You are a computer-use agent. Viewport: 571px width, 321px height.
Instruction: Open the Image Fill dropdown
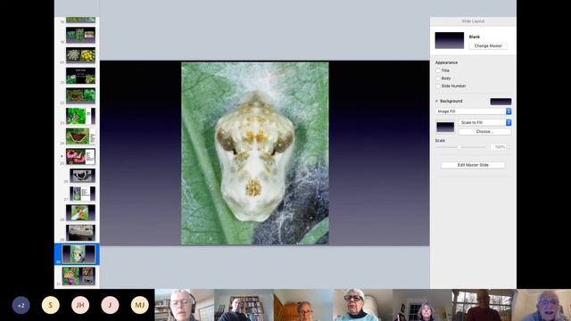pyautogui.click(x=474, y=111)
